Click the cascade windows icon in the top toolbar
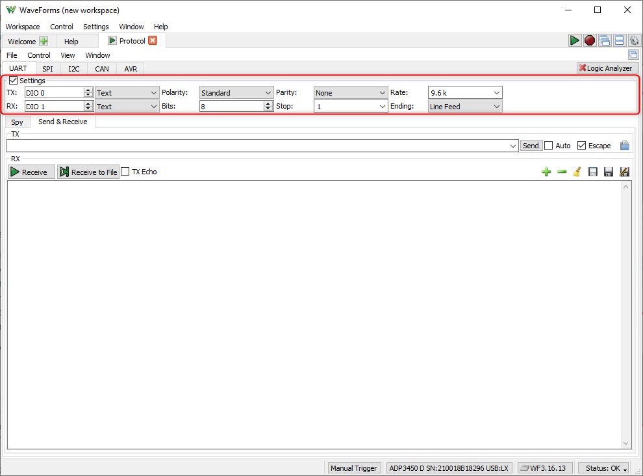Viewport: 643px width, 476px height. coord(605,40)
